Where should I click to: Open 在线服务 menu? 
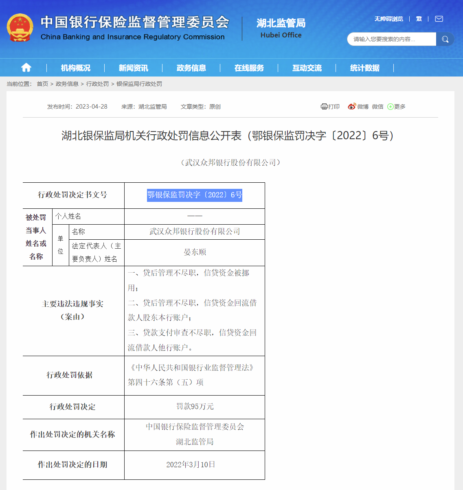(x=249, y=68)
